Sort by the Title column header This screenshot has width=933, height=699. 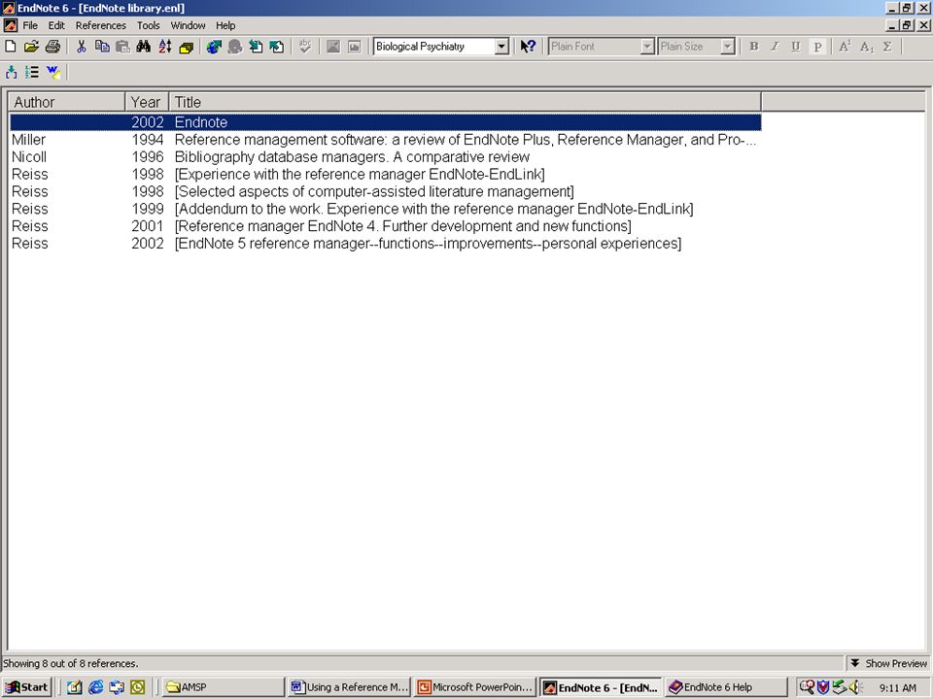click(x=465, y=102)
